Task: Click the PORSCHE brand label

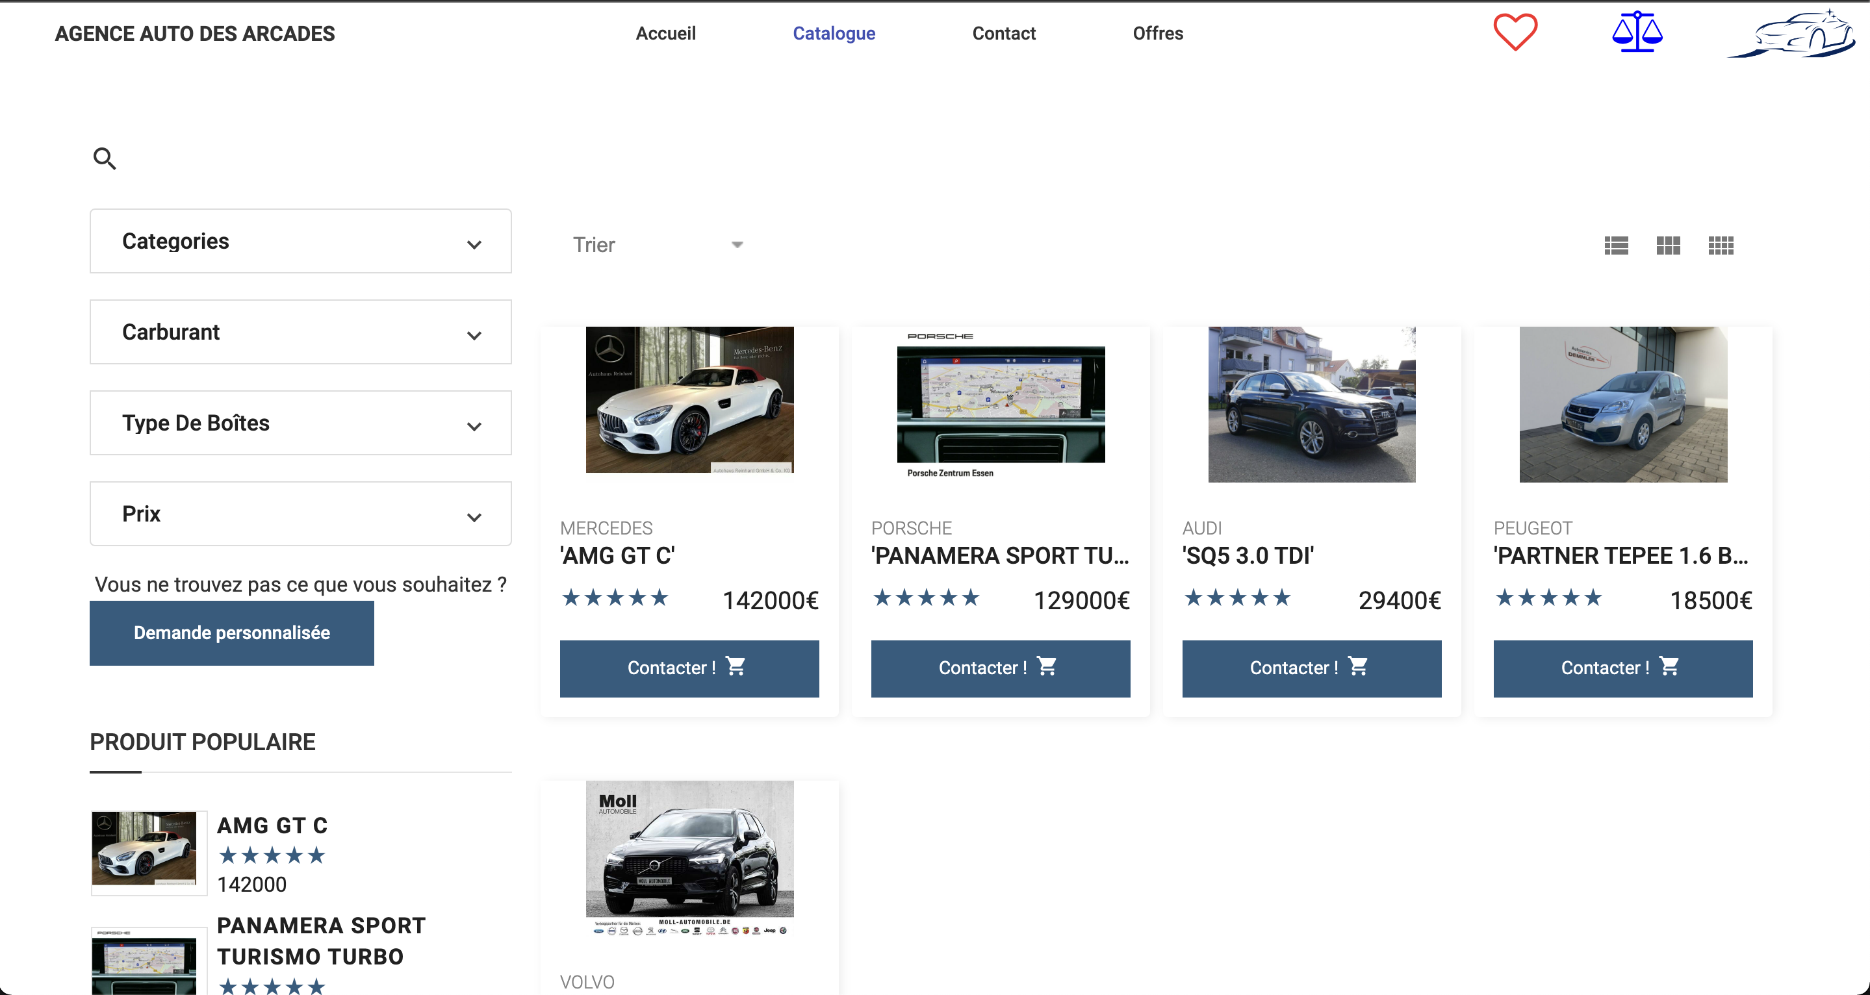Action: 911,528
